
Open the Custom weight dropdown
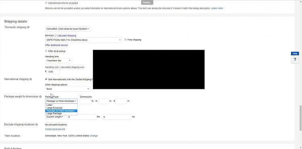tap(55, 117)
